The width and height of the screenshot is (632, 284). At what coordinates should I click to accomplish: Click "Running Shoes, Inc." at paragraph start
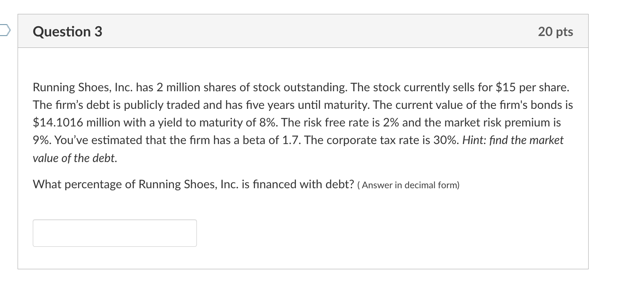(x=83, y=87)
